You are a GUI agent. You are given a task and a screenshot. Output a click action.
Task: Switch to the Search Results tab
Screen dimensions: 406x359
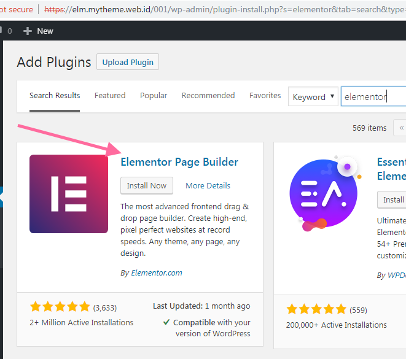(x=55, y=96)
